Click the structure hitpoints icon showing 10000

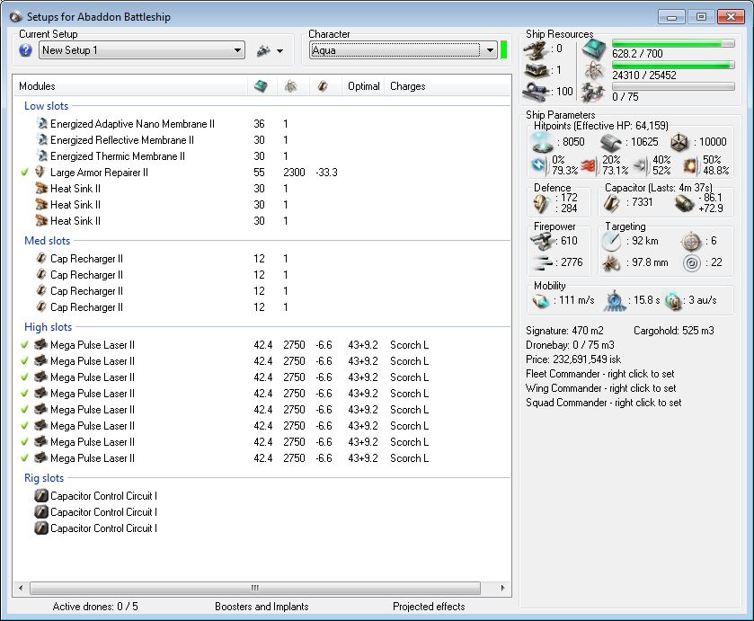click(x=680, y=142)
